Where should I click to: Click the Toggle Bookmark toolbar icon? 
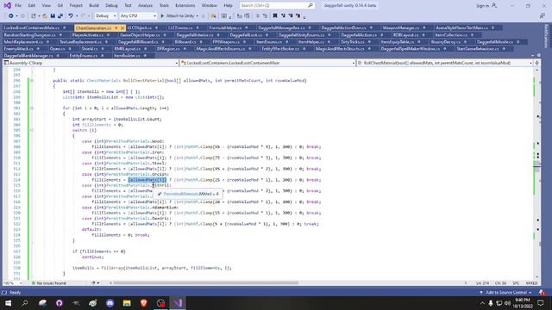click(275, 16)
